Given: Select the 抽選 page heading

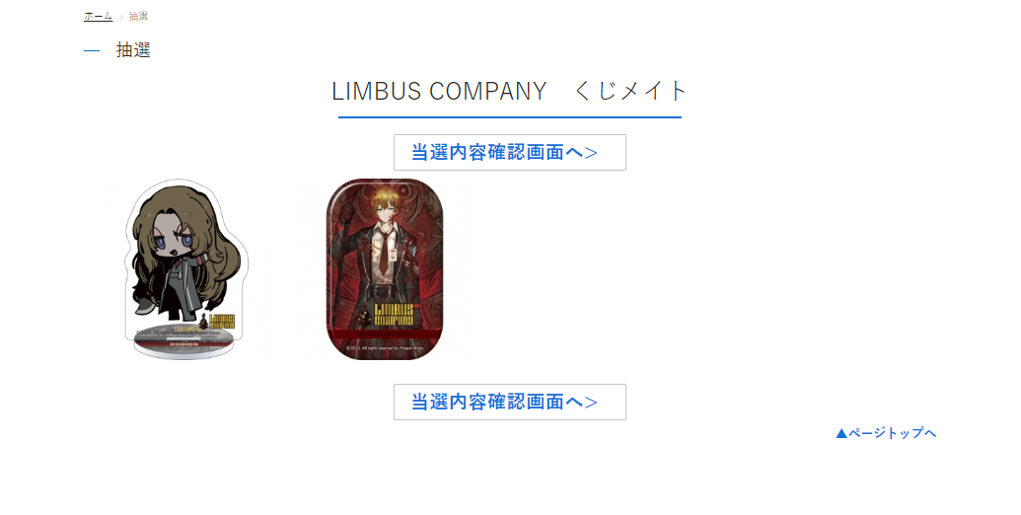Looking at the screenshot, I should click(x=133, y=50).
